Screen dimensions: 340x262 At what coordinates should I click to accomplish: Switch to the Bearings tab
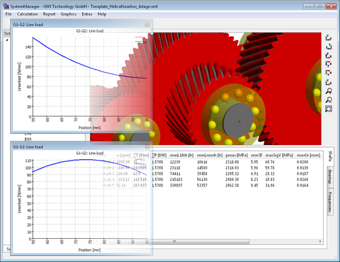pyautogui.click(x=330, y=177)
